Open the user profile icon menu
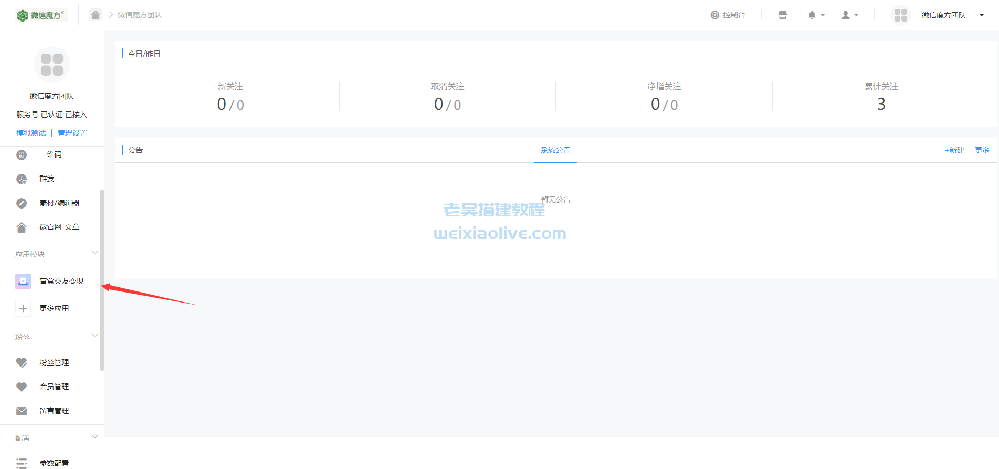Image resolution: width=999 pixels, height=469 pixels. 846,15
